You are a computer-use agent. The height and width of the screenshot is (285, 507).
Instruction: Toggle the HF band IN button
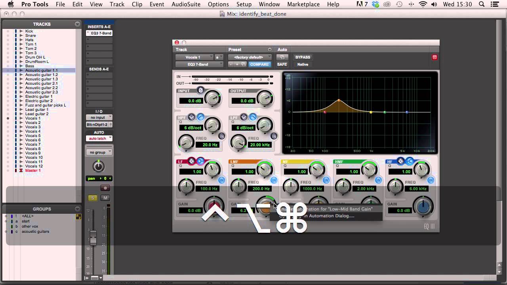click(x=431, y=180)
